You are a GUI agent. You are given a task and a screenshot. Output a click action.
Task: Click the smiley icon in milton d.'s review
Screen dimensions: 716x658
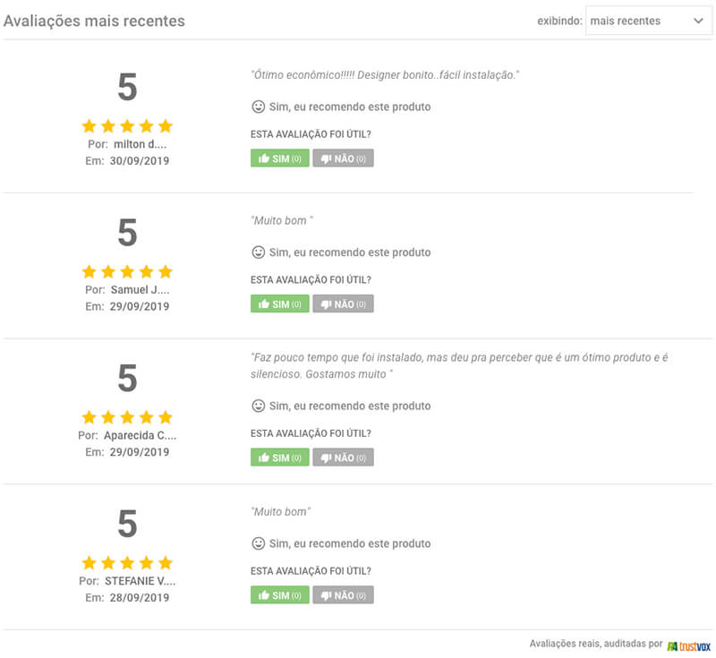(x=259, y=107)
